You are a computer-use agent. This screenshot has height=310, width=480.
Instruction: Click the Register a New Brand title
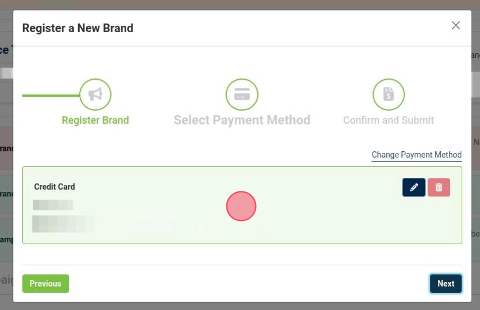[x=78, y=28]
